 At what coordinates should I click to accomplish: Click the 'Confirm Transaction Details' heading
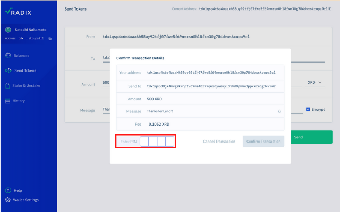coord(140,58)
